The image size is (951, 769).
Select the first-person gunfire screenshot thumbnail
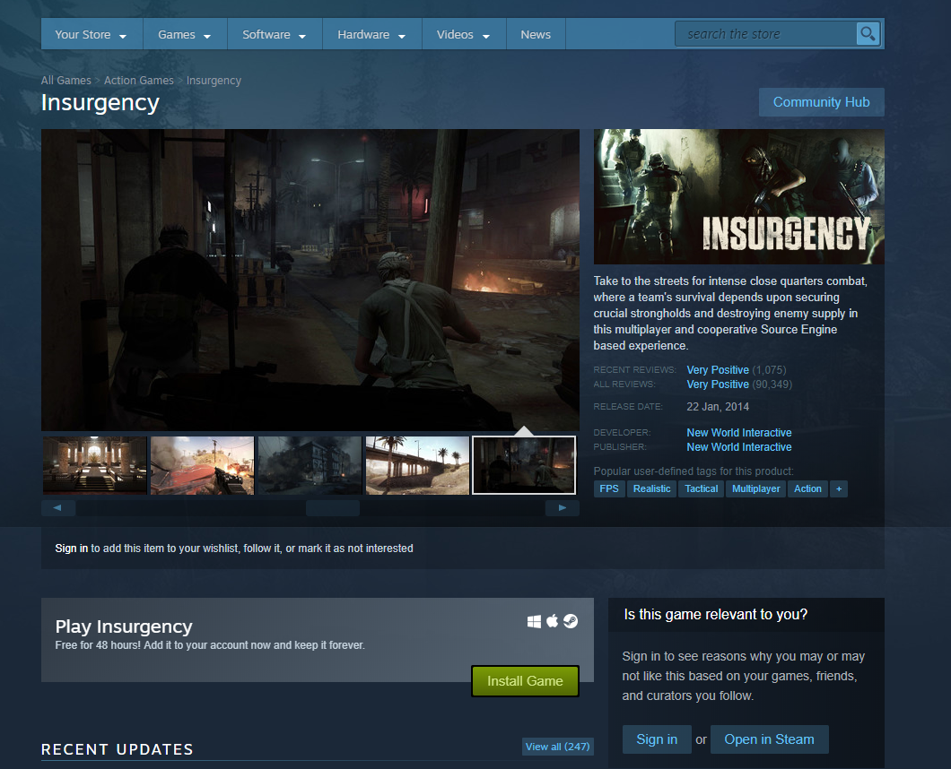click(x=202, y=465)
